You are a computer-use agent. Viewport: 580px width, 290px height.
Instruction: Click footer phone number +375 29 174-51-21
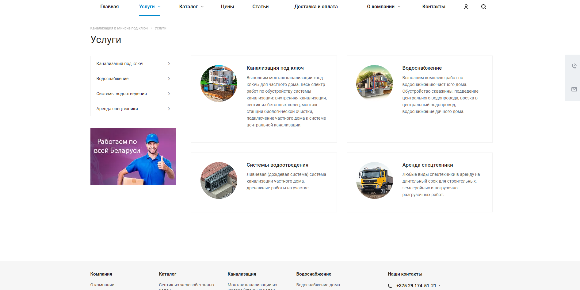click(416, 286)
